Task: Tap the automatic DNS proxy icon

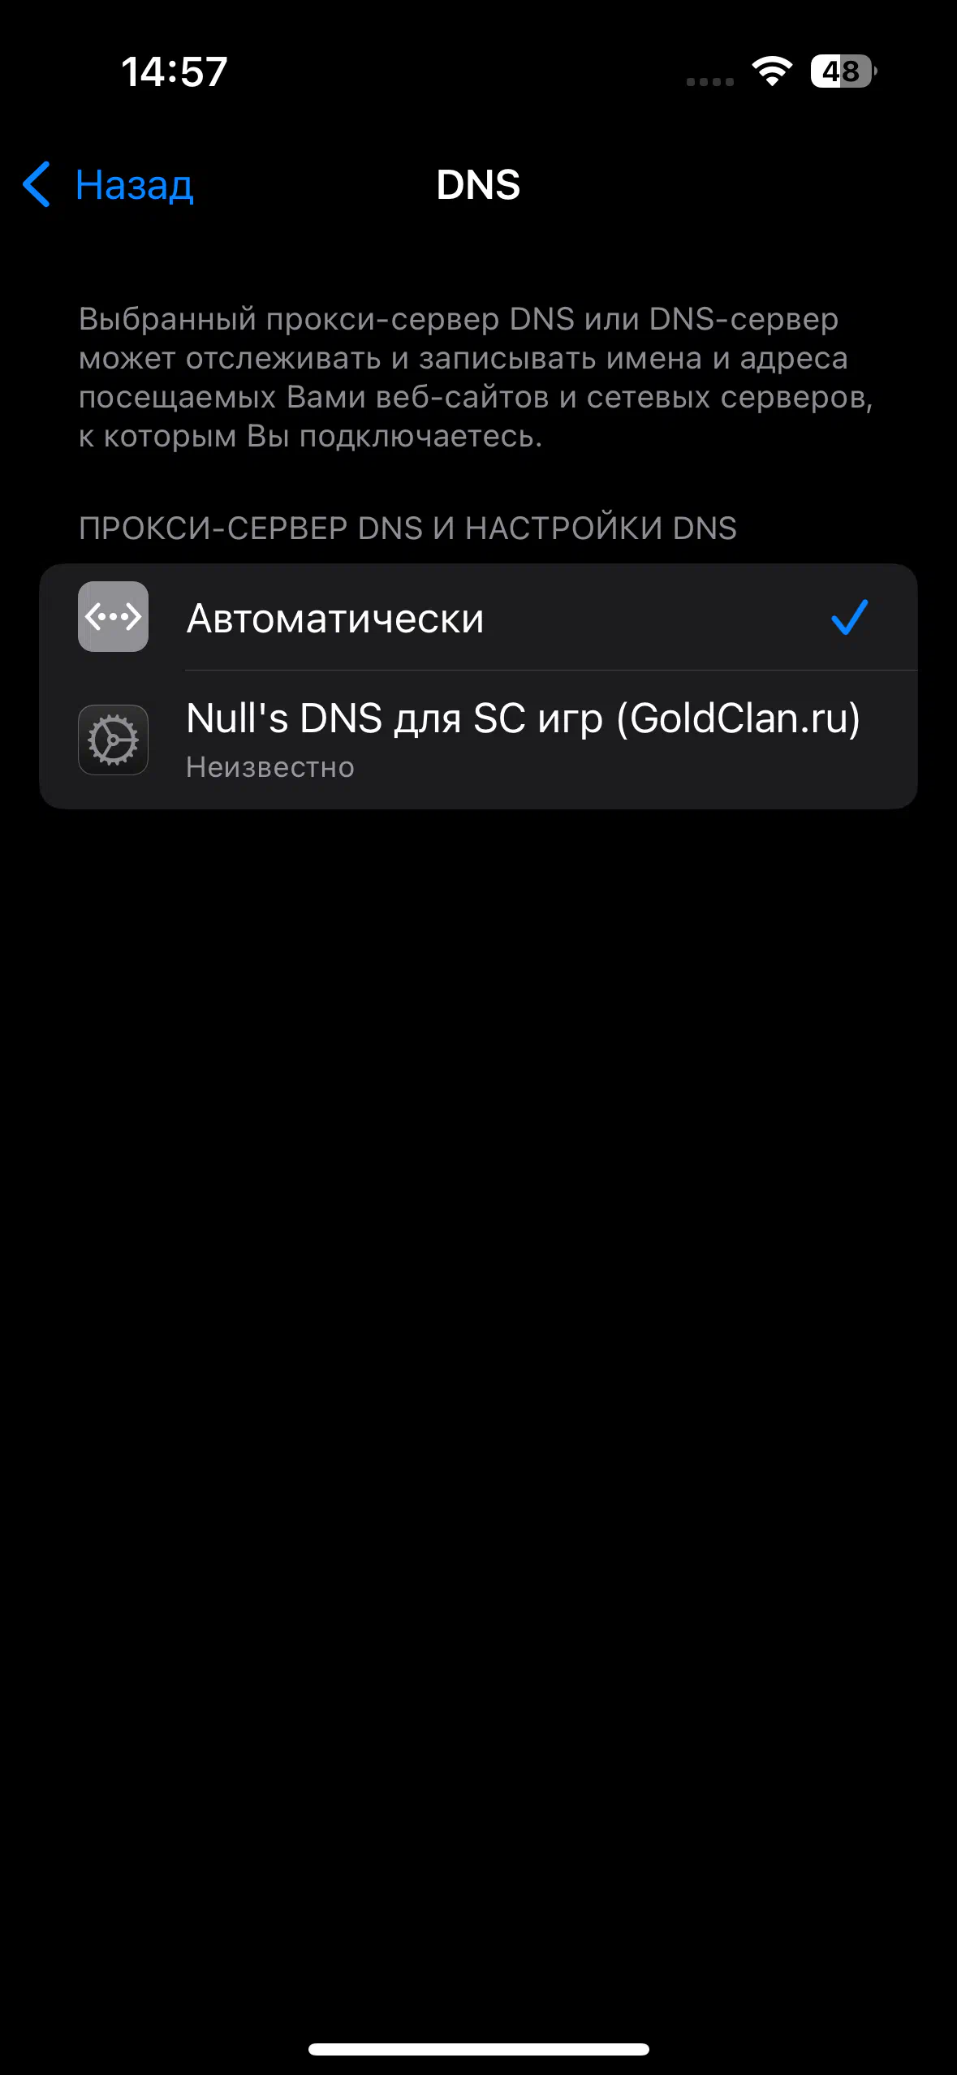Action: [x=113, y=616]
